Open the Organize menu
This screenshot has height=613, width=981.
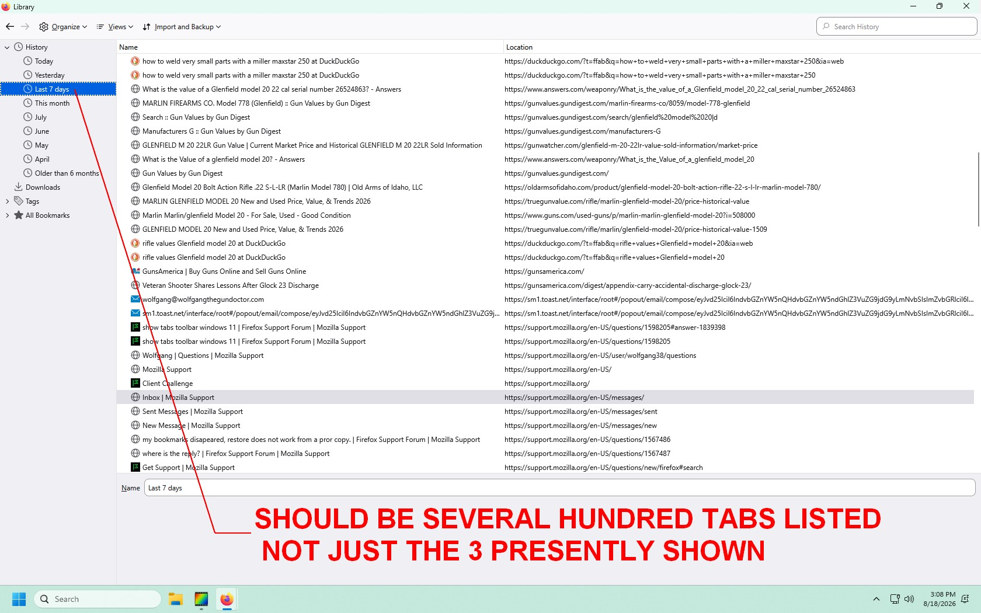pos(63,27)
